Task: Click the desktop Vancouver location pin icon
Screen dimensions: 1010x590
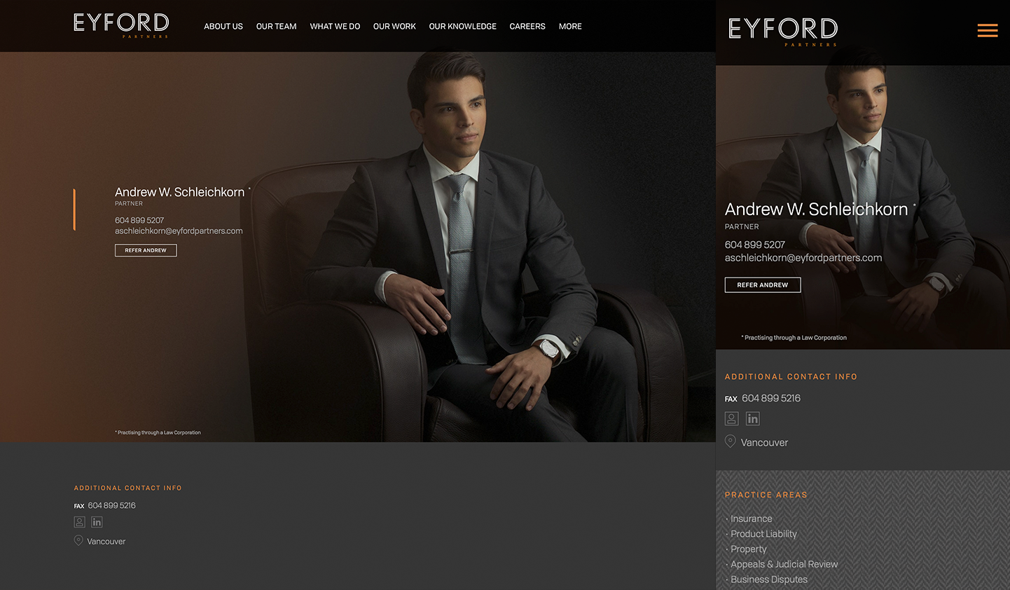Action: [x=78, y=540]
